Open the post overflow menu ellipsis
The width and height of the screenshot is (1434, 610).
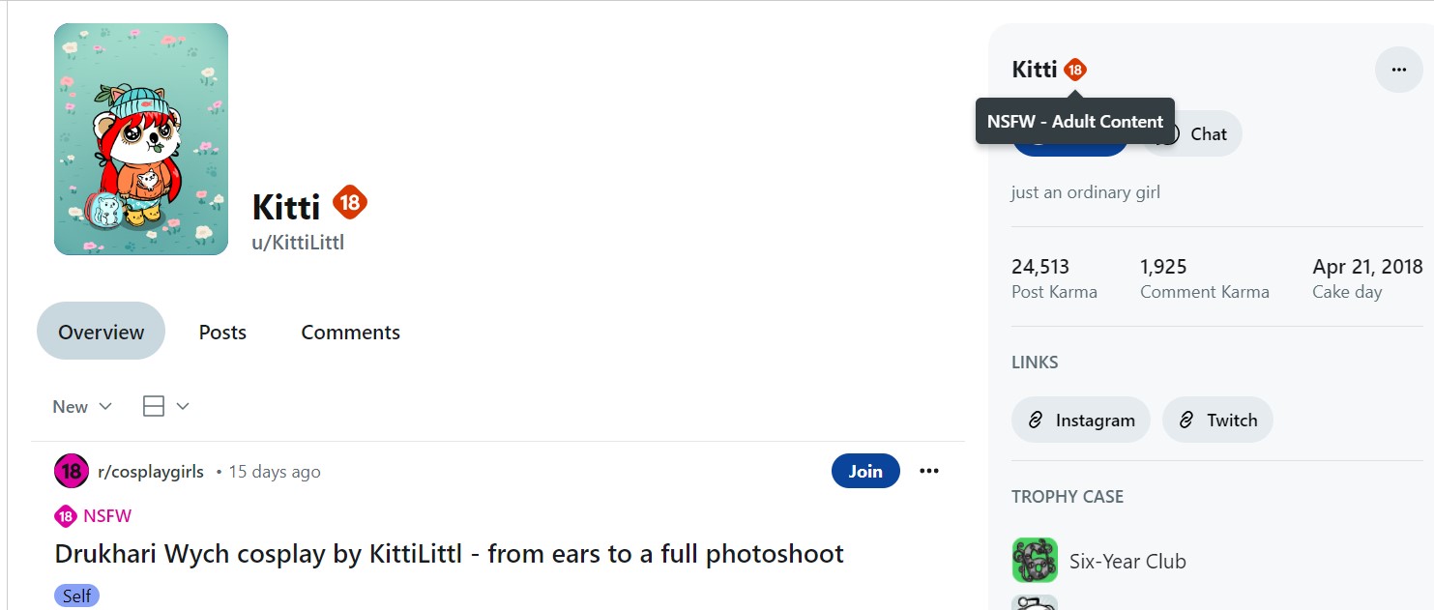tap(929, 471)
